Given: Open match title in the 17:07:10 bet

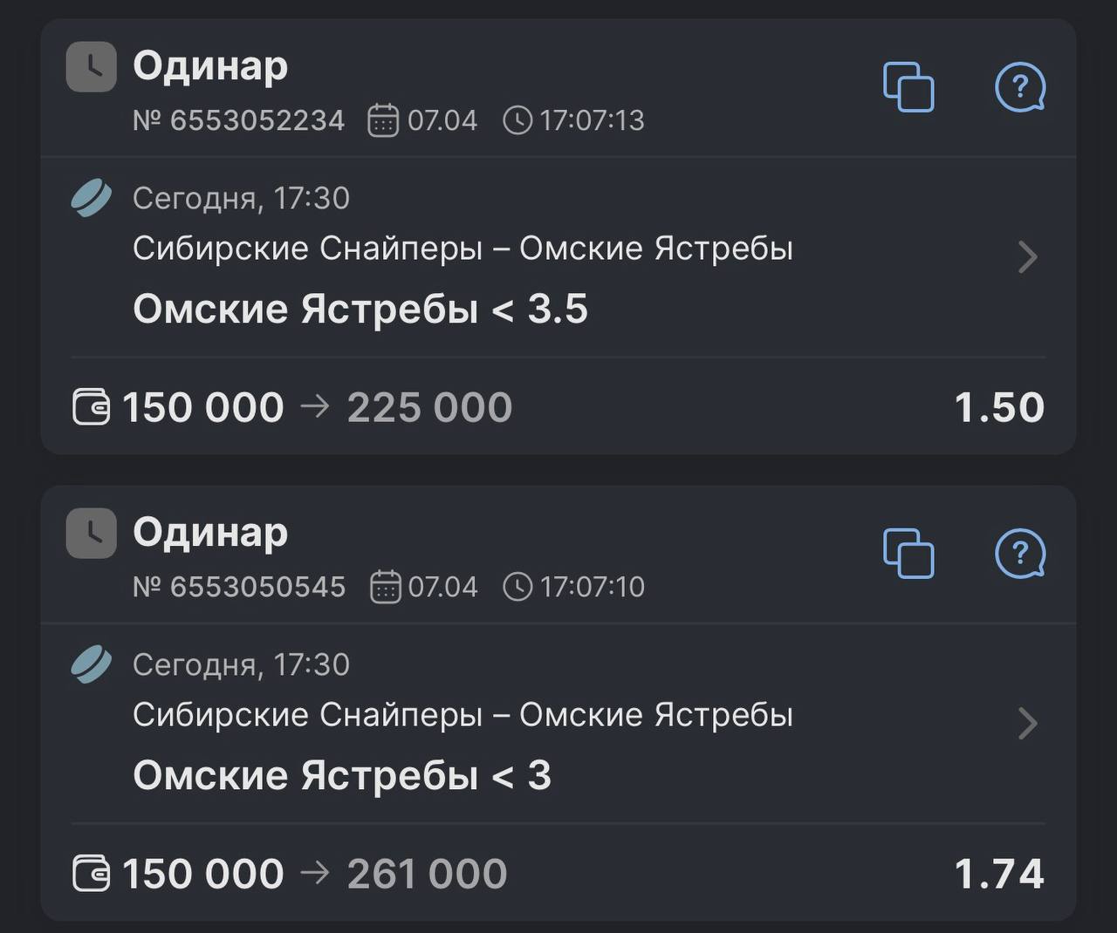Looking at the screenshot, I should coord(463,715).
